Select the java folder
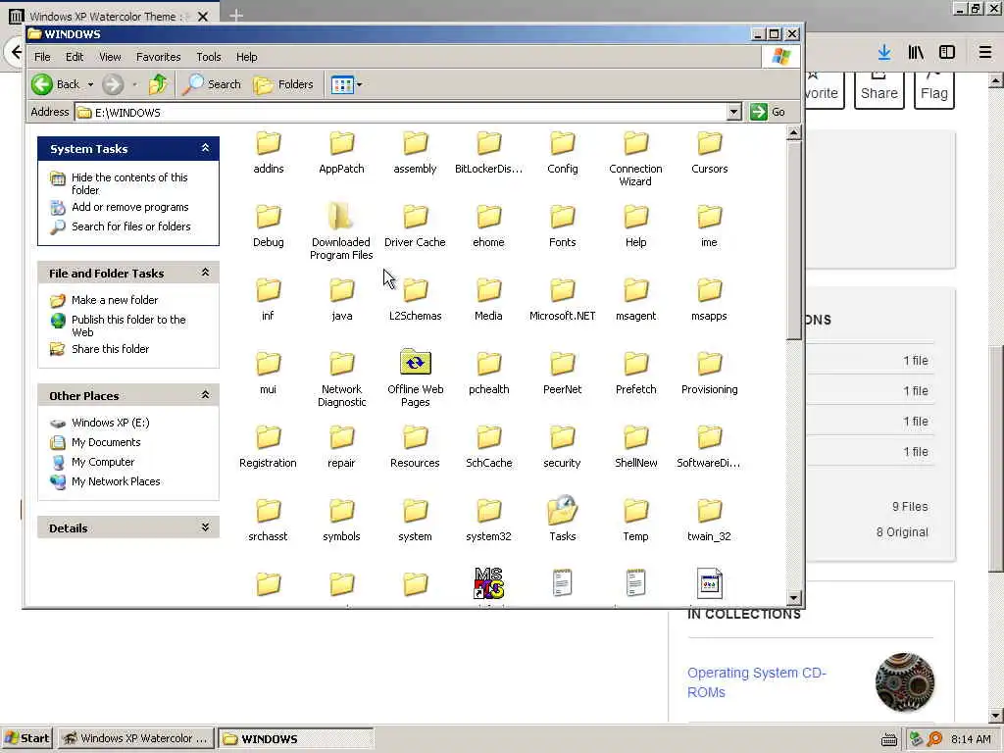 click(x=342, y=300)
